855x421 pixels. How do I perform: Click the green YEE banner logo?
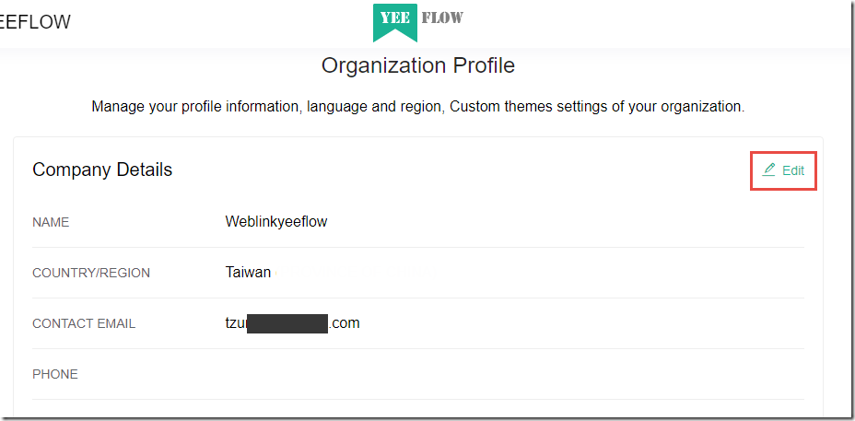point(395,22)
